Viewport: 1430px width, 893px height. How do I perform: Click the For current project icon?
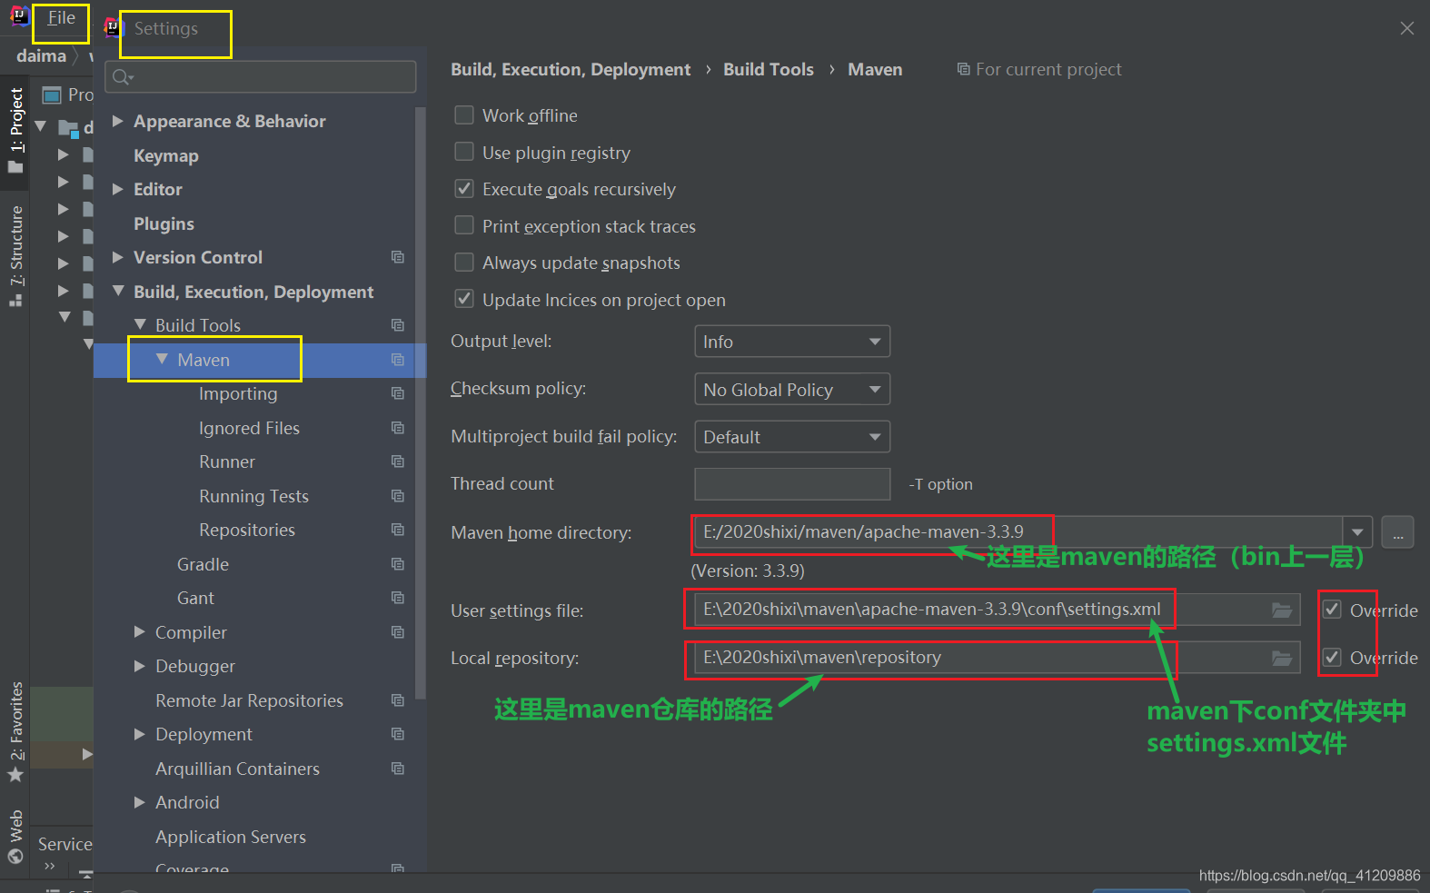click(964, 69)
